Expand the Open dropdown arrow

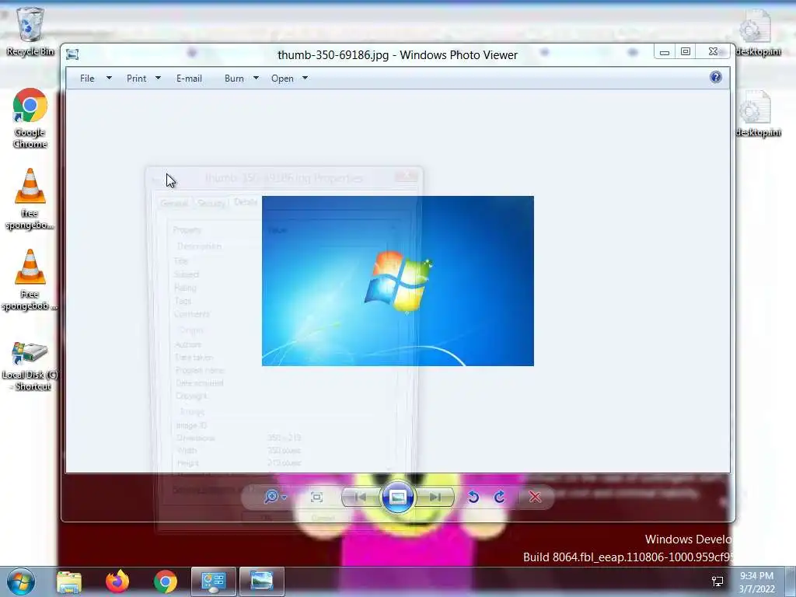click(305, 79)
